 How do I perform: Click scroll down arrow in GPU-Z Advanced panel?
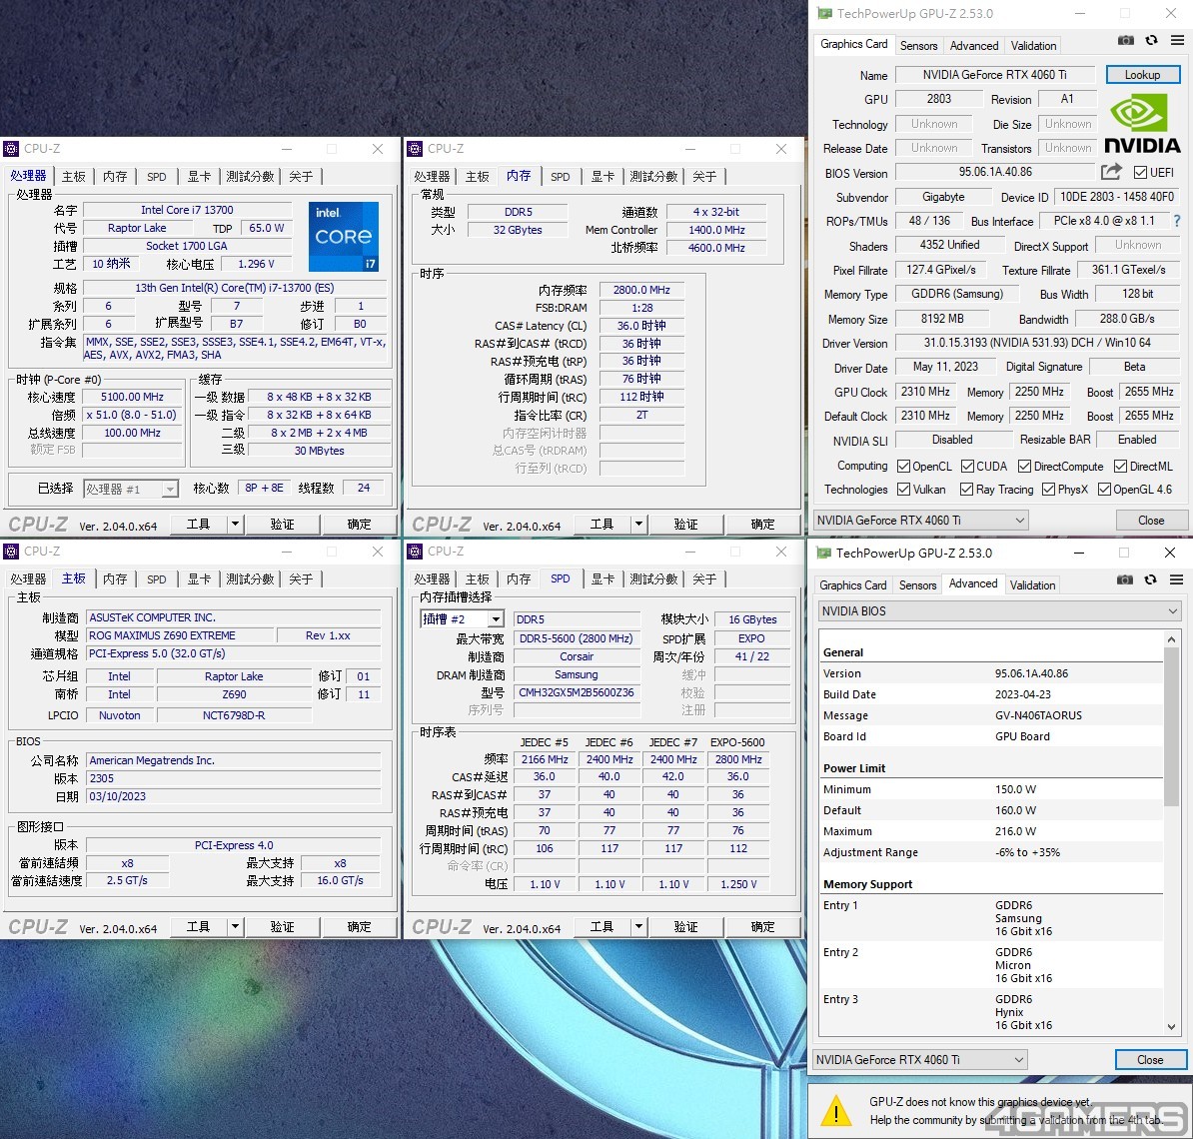(x=1172, y=1026)
